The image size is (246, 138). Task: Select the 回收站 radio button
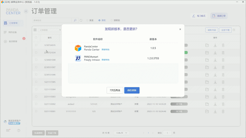pos(115,20)
